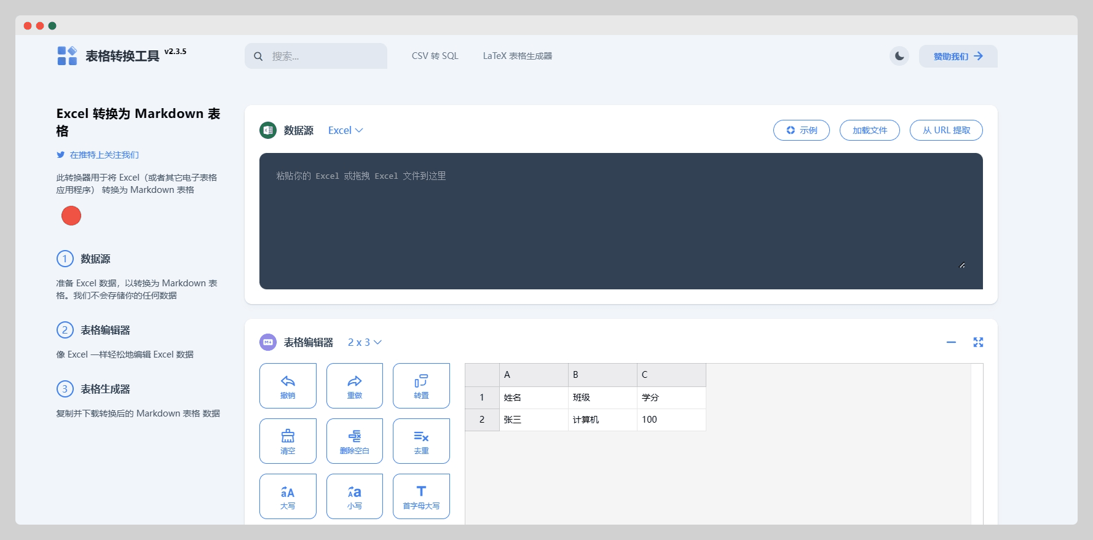1093x540 pixels.
Task: Convert text to lowercase with 小写
Action: 355,496
